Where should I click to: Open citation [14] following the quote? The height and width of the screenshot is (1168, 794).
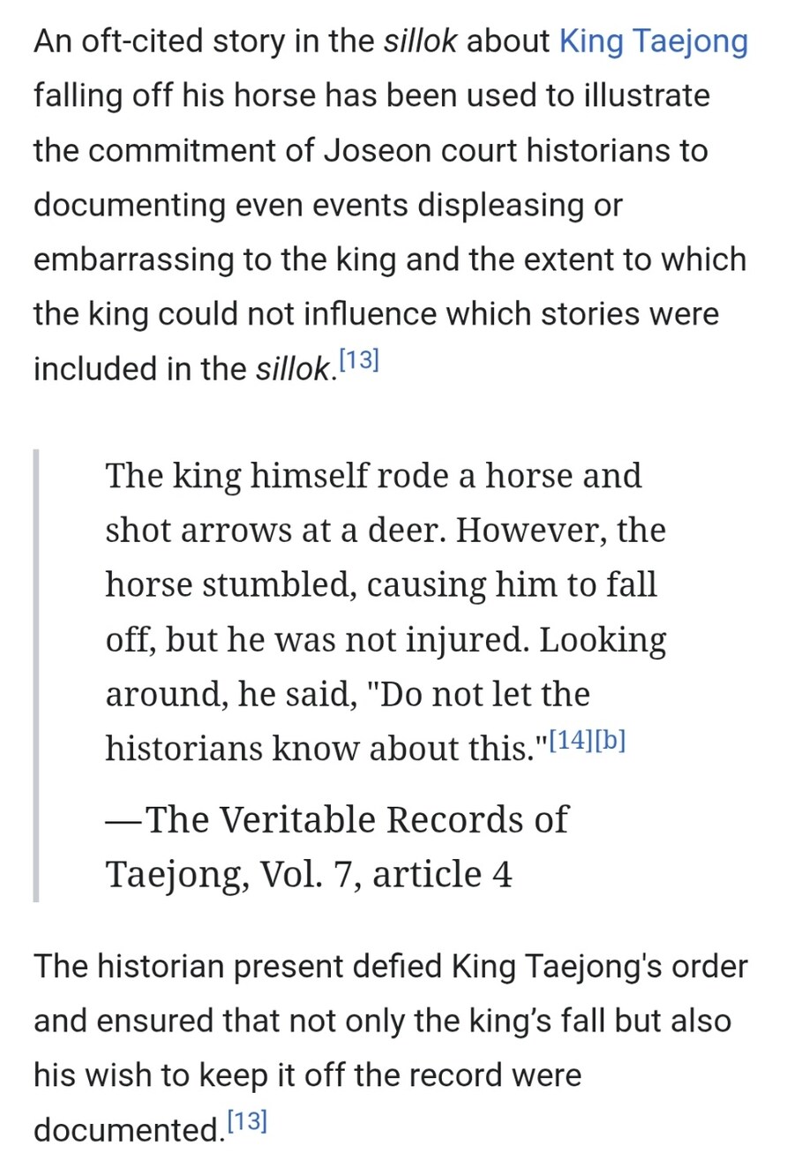(571, 740)
